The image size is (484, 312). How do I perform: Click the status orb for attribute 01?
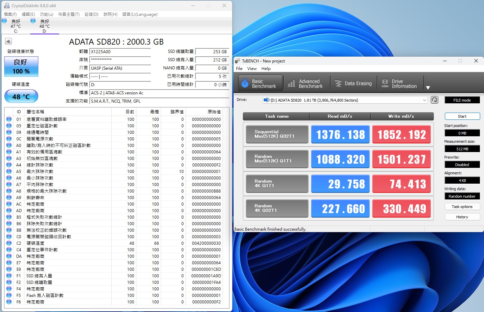(9, 119)
